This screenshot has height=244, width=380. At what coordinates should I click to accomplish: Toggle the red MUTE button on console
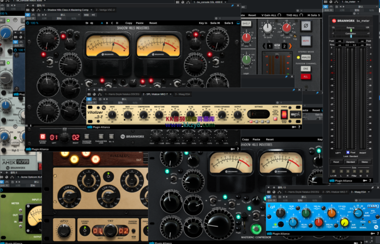[306, 40]
